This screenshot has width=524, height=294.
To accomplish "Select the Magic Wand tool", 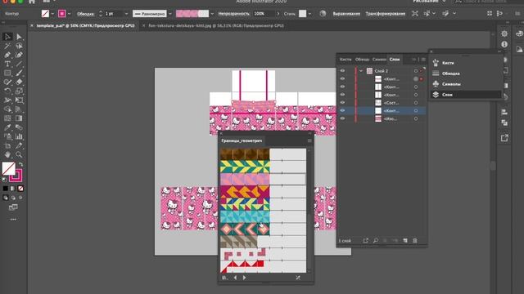I will [x=7, y=46].
